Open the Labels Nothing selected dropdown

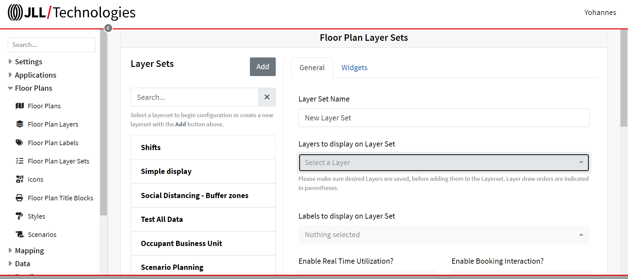444,235
